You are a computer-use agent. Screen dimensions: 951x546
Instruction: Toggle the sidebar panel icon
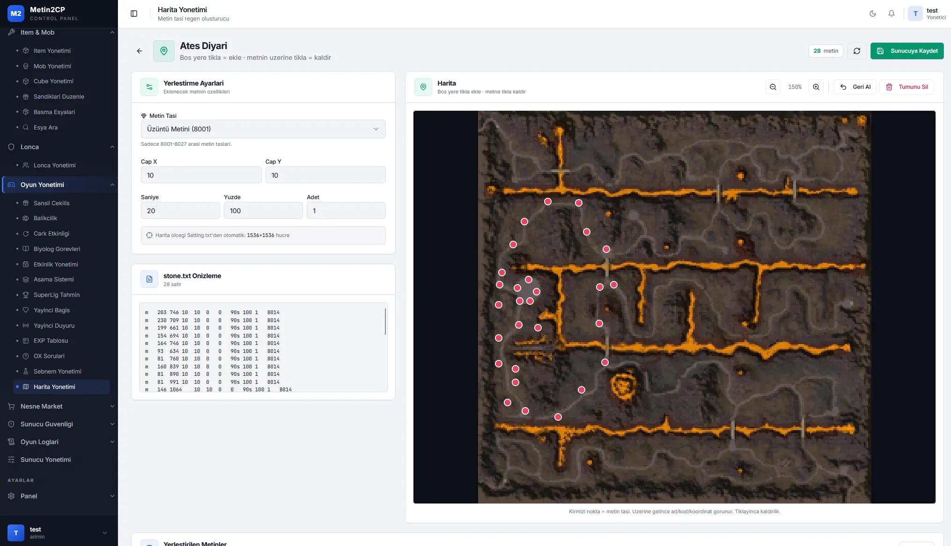point(134,14)
